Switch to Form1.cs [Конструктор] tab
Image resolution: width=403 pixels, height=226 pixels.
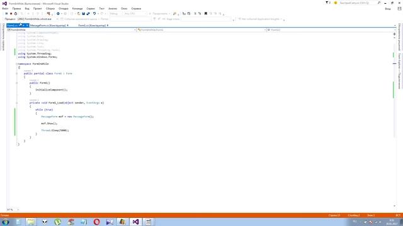92,25
